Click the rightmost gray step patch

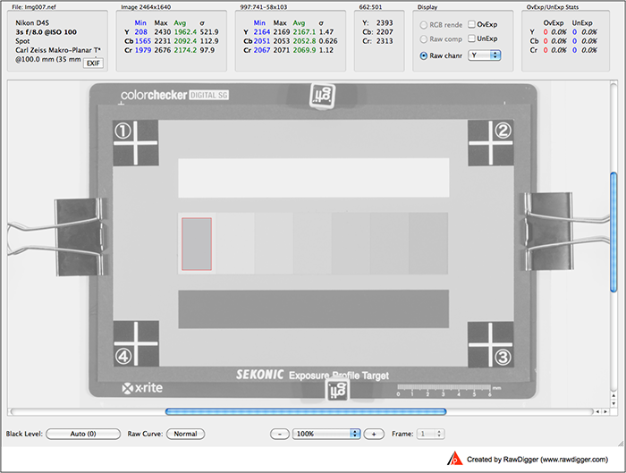pyautogui.click(x=428, y=243)
